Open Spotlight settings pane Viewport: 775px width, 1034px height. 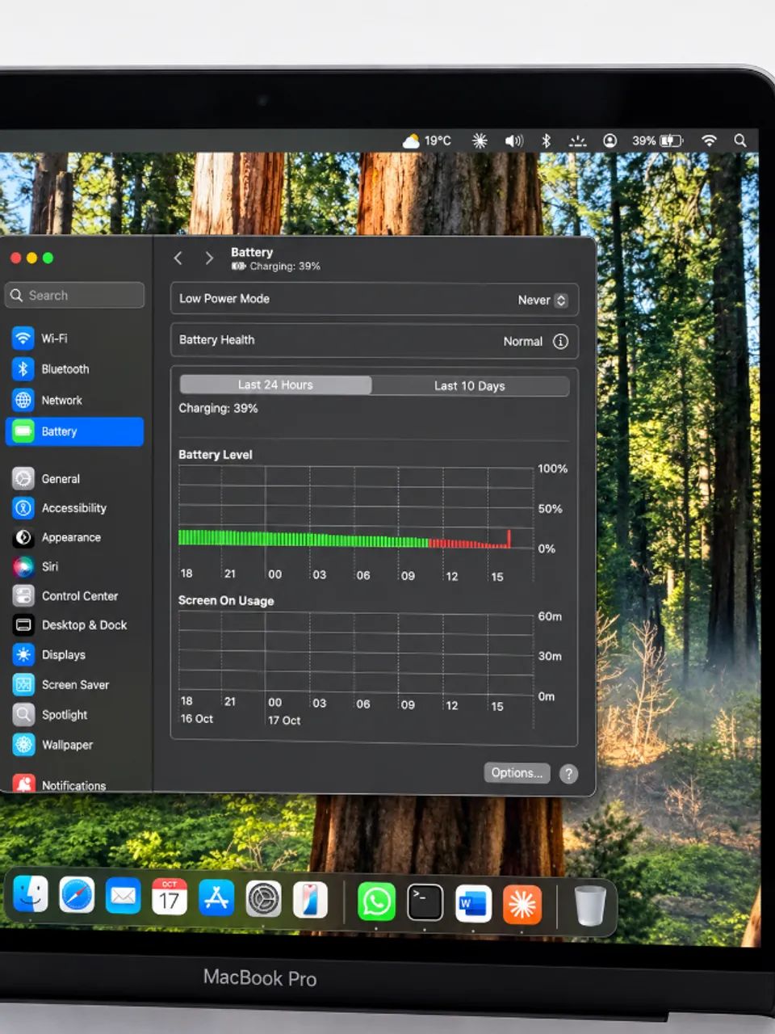74,715
